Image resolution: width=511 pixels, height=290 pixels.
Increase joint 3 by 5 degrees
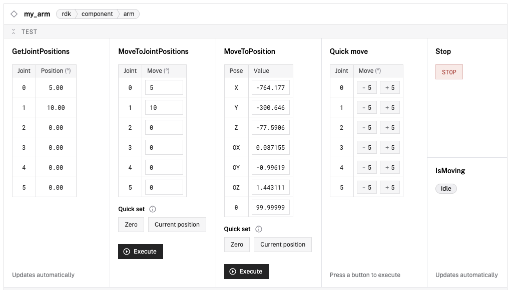tap(389, 148)
